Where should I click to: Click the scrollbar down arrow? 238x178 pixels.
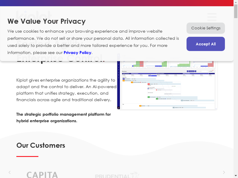click(236, 176)
